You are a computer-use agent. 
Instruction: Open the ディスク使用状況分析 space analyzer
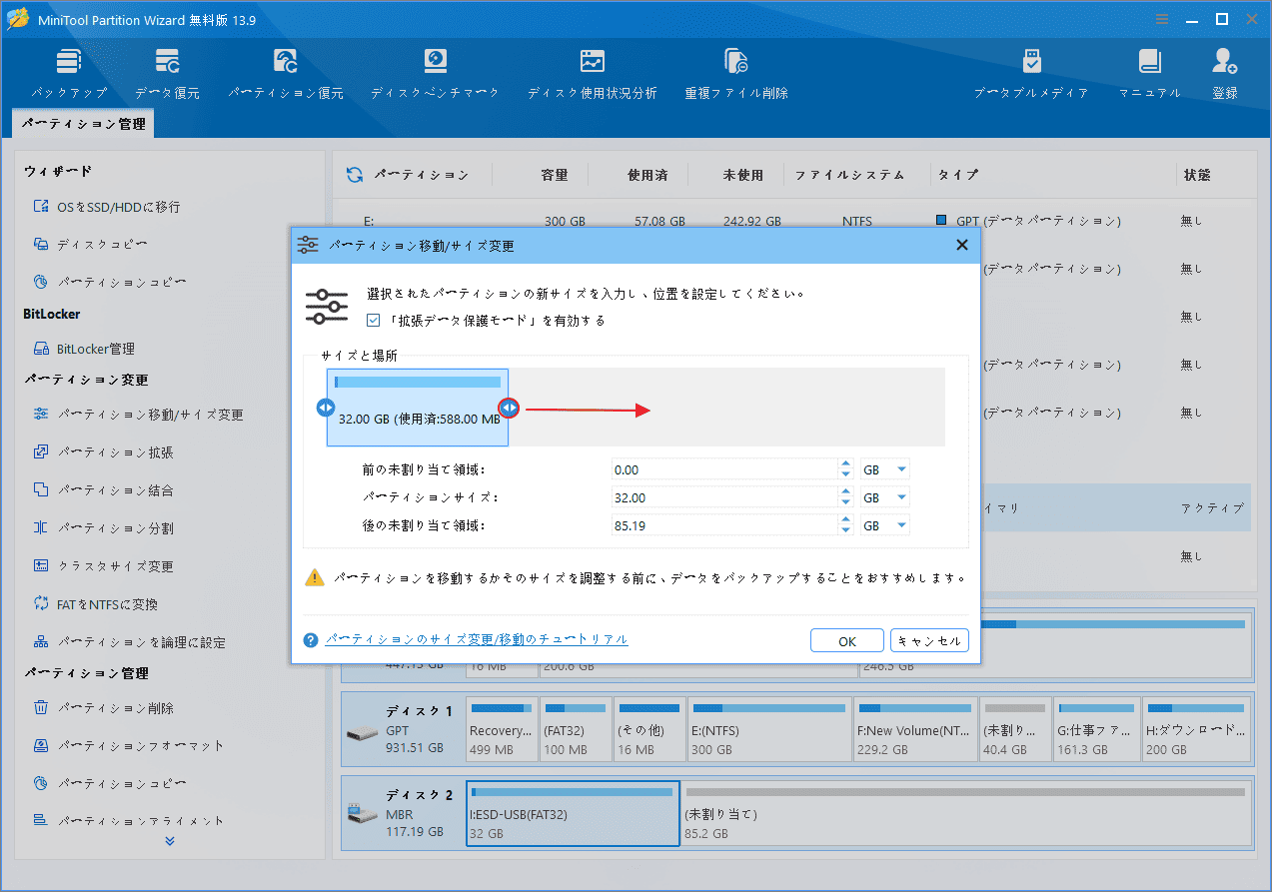point(592,74)
